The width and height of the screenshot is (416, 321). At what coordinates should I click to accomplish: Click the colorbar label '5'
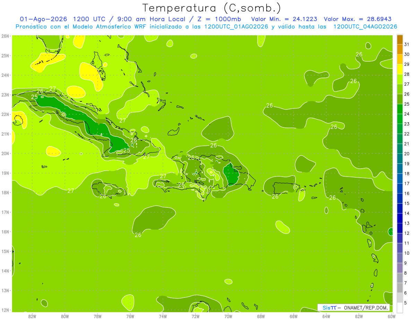click(x=406, y=303)
